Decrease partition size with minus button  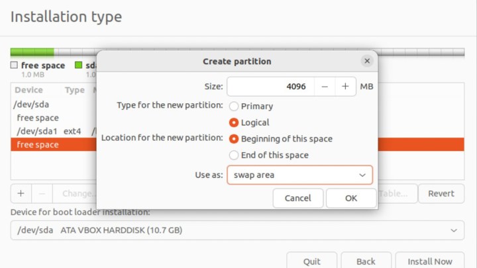point(325,87)
